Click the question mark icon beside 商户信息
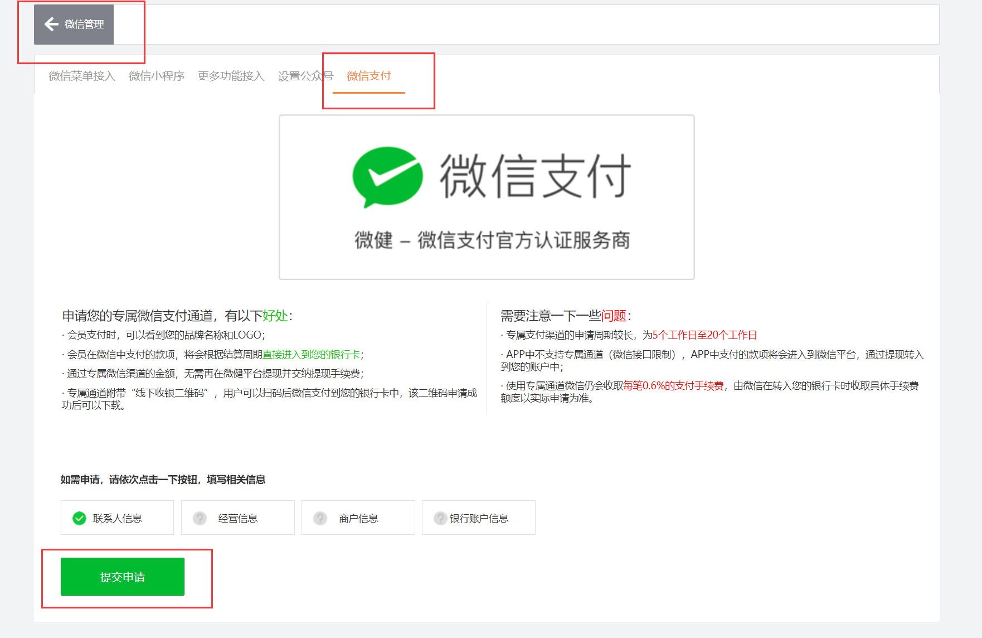982x638 pixels. click(320, 519)
